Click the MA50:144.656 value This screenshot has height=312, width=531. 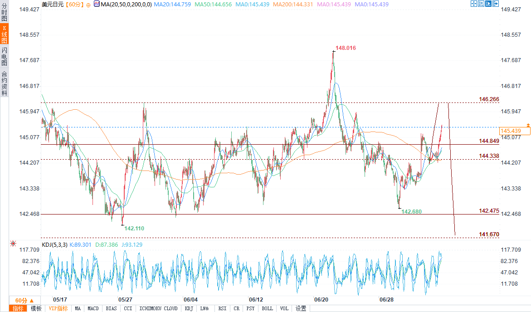click(x=213, y=5)
